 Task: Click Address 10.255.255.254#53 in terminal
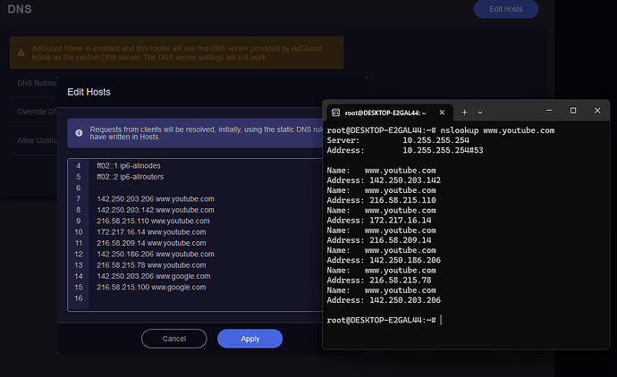click(x=405, y=150)
